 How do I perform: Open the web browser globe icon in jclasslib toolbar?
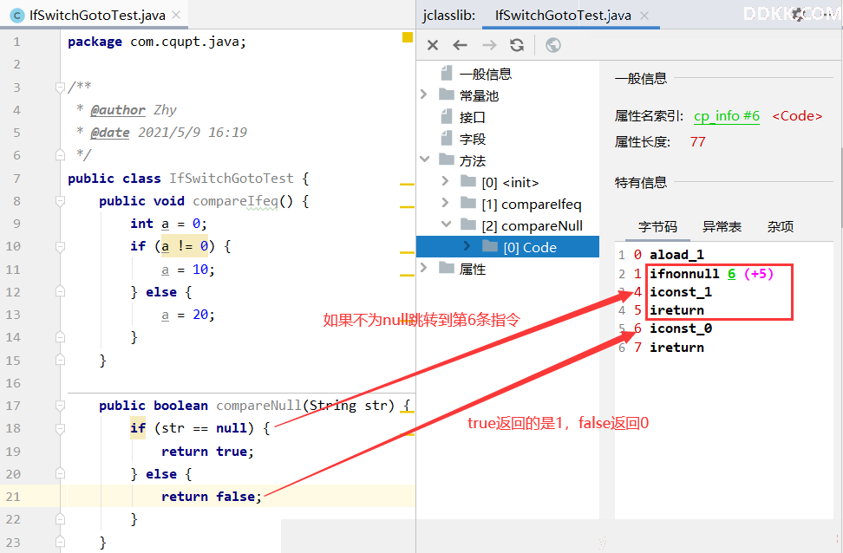click(553, 45)
